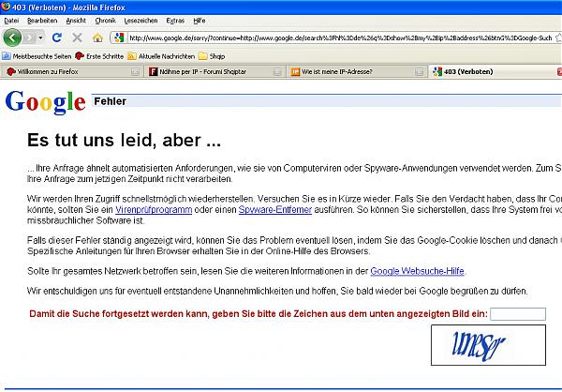Open the Extras menu
Image resolution: width=562 pixels, height=392 pixels.
(x=175, y=21)
